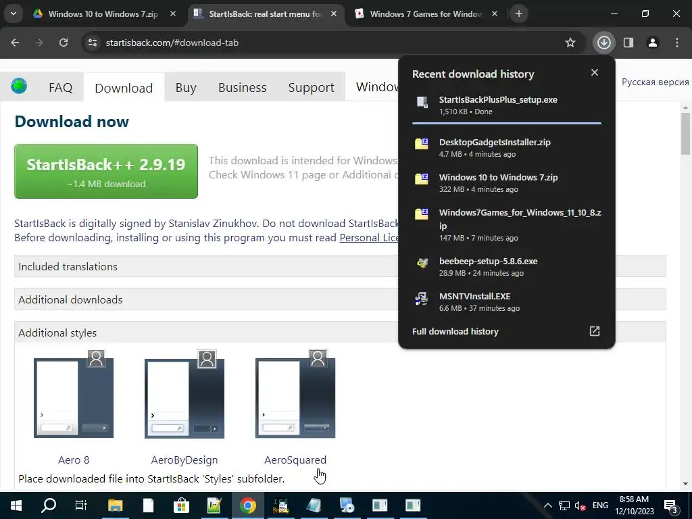Open the network icon in system tray
Viewport: 692px width, 519px height.
564,505
